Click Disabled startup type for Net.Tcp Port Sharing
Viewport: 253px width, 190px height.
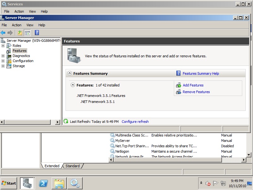click(x=227, y=146)
